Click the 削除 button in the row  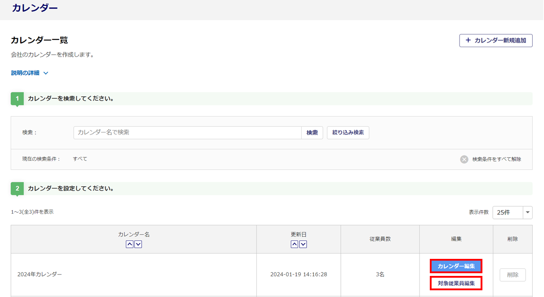[513, 275]
